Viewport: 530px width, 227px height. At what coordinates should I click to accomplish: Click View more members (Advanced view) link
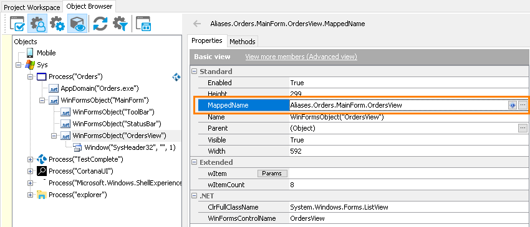(x=301, y=57)
